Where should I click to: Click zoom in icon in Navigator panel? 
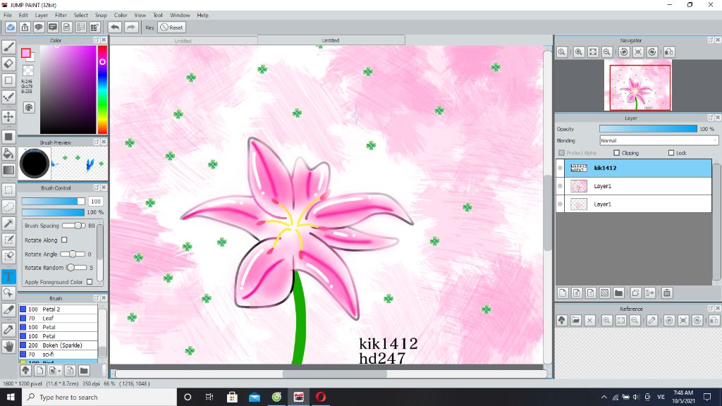click(579, 52)
